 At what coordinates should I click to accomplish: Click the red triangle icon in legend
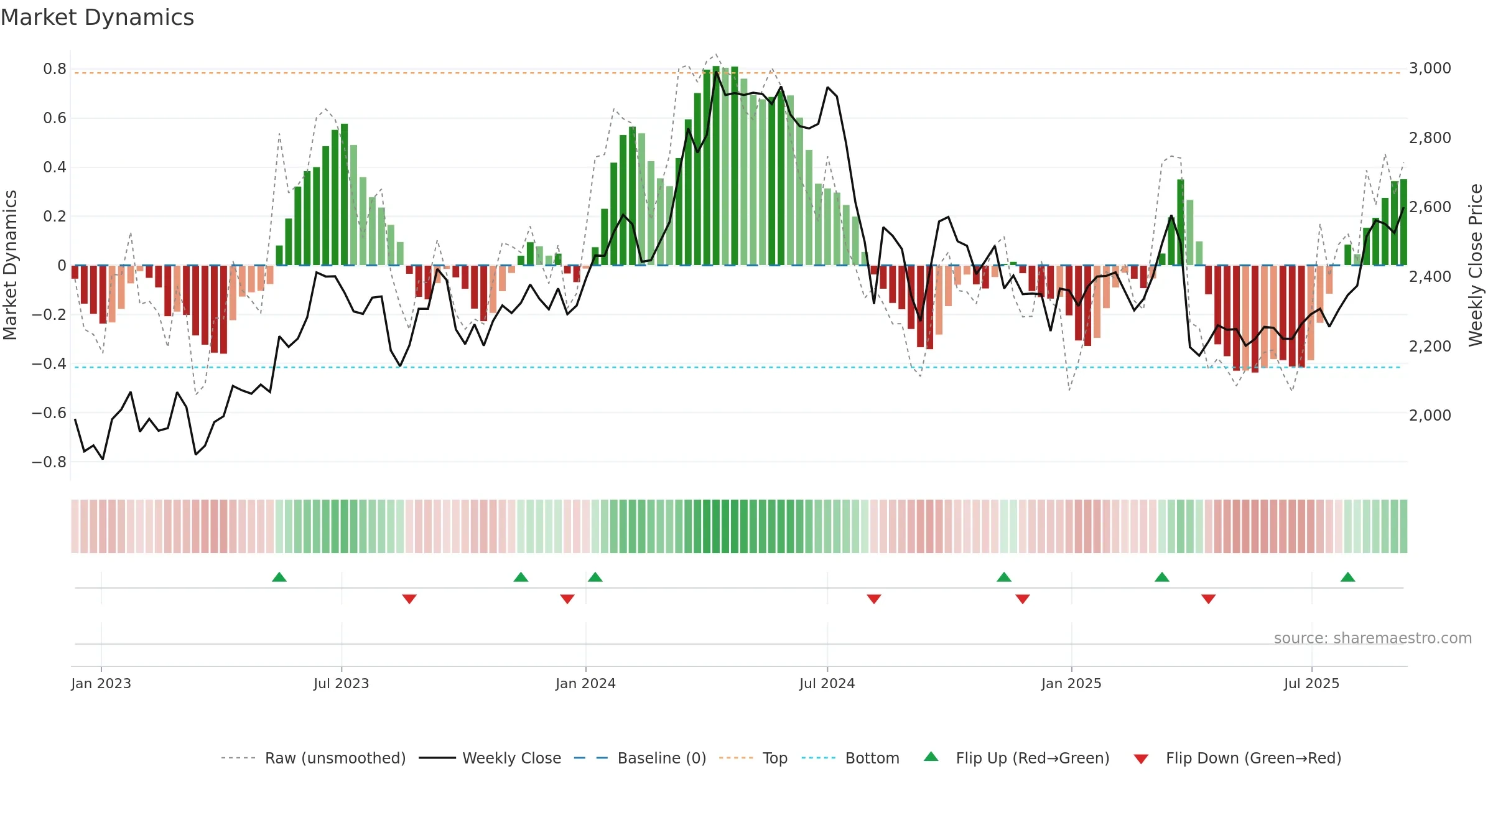click(x=1141, y=759)
